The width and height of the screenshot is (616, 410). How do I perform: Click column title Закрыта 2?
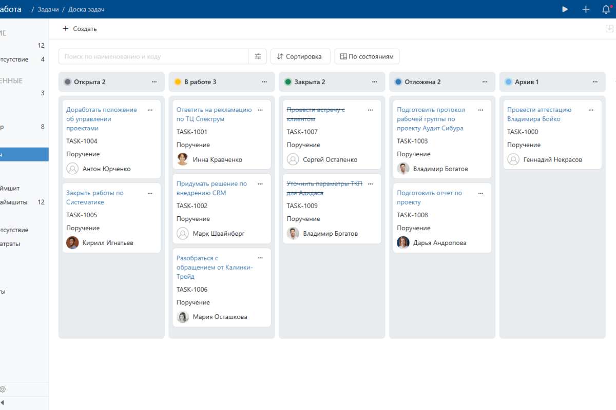click(310, 81)
